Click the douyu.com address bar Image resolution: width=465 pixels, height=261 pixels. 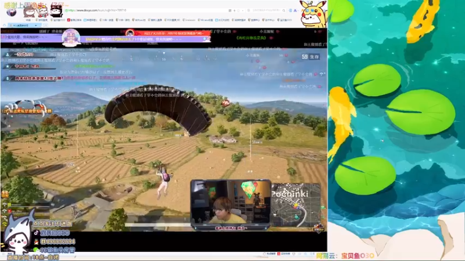point(147,10)
